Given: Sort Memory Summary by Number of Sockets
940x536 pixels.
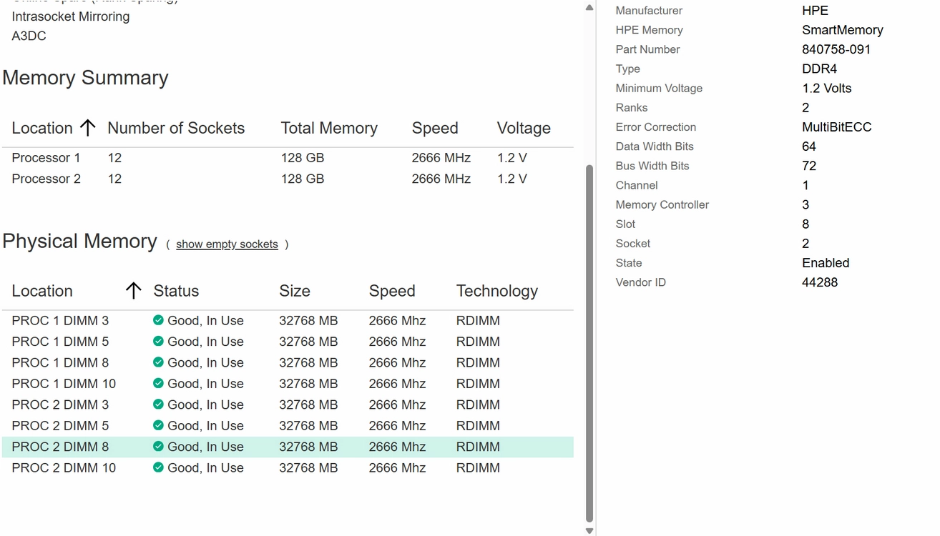Looking at the screenshot, I should click(x=176, y=128).
